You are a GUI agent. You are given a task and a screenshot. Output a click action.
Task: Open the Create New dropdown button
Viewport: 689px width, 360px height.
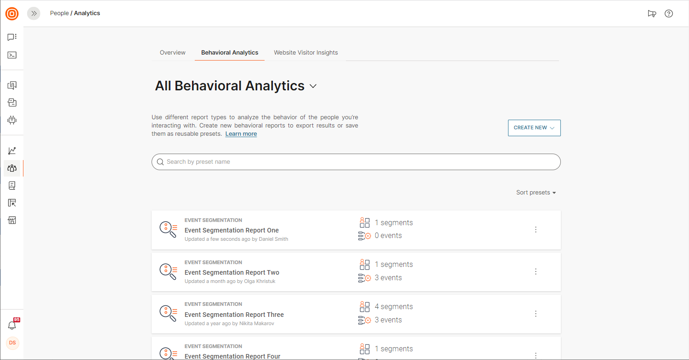click(x=534, y=128)
